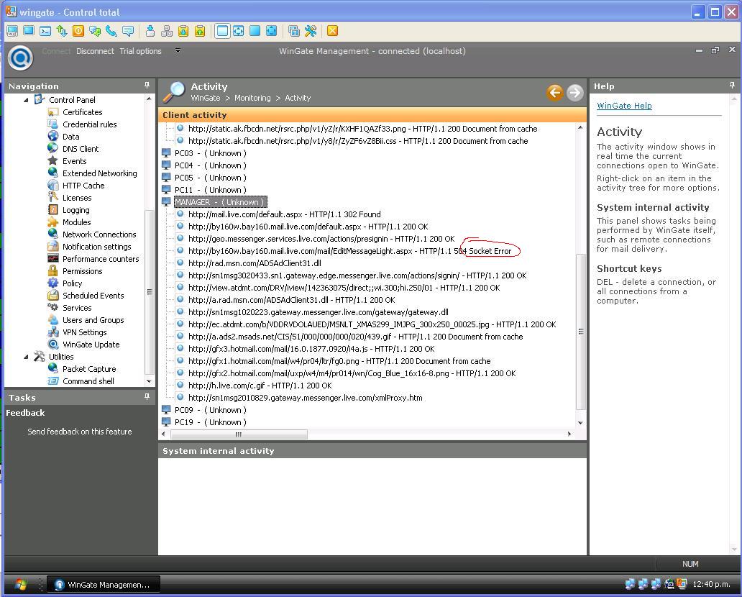Select Users and Groups item
The width and height of the screenshot is (742, 597).
93,321
